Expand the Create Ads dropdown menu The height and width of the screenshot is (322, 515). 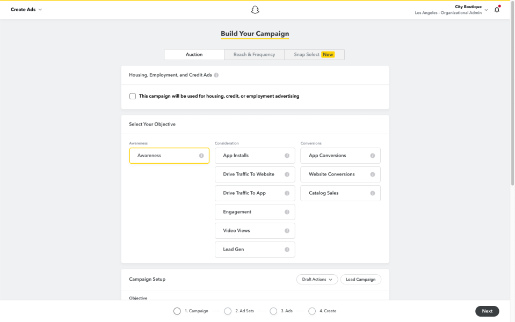coord(26,10)
